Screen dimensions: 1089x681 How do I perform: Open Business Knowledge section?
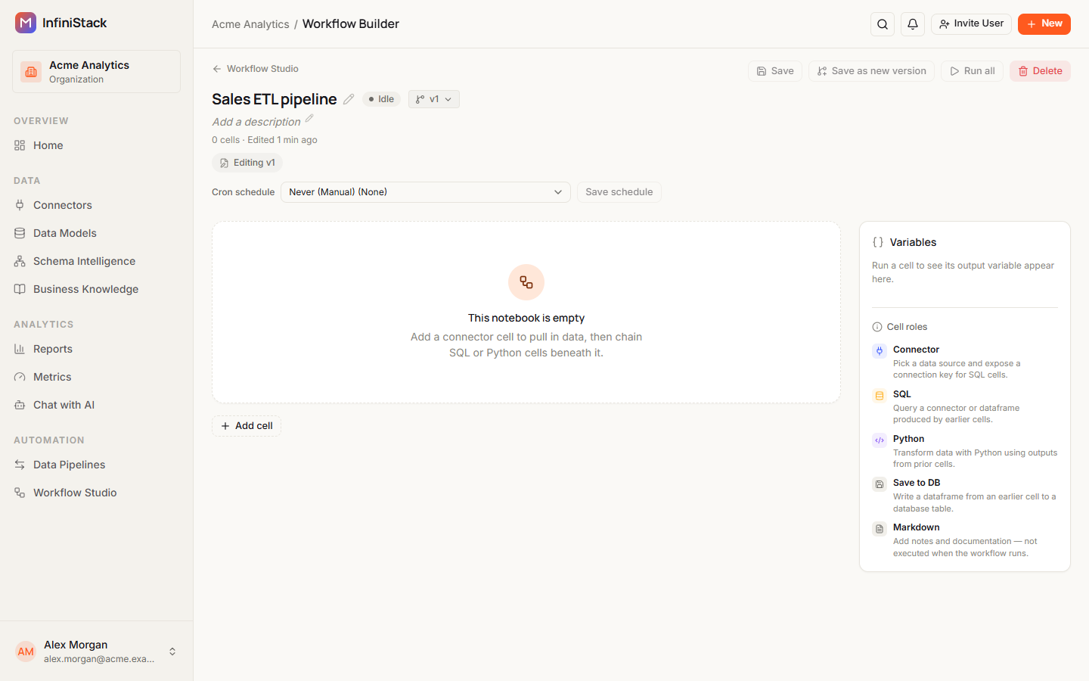click(96, 289)
